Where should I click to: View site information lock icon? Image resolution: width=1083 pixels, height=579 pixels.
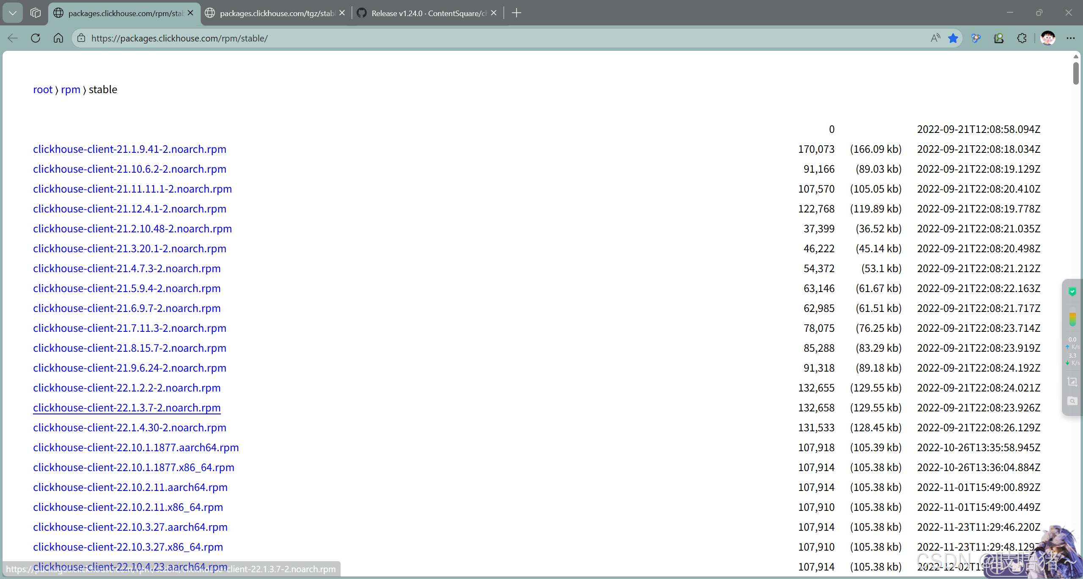click(81, 38)
